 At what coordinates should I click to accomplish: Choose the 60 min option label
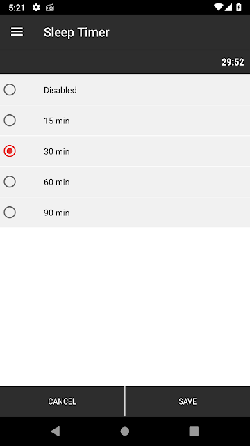(57, 182)
